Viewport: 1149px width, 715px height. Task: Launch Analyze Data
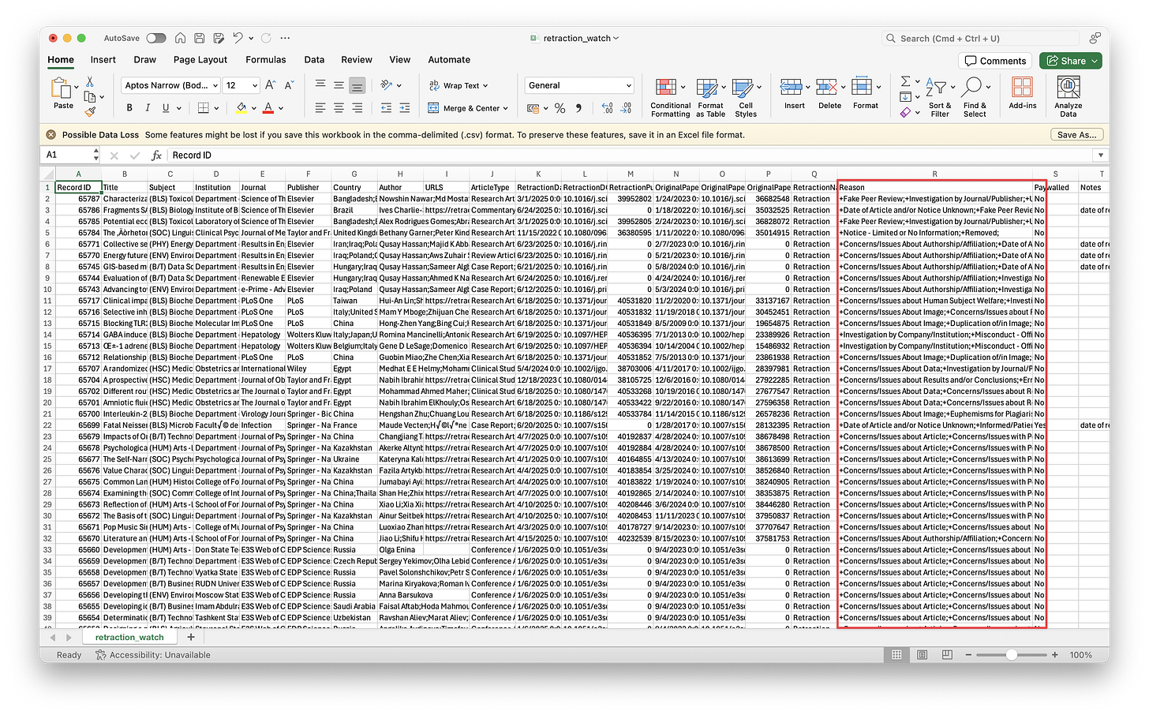tap(1069, 98)
